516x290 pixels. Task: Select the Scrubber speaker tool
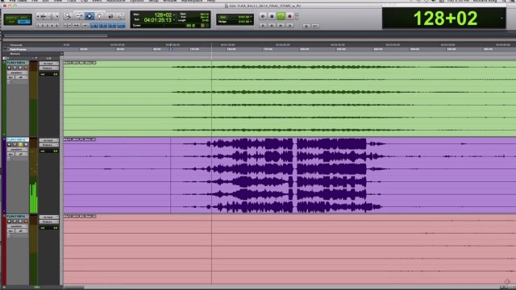110,16
